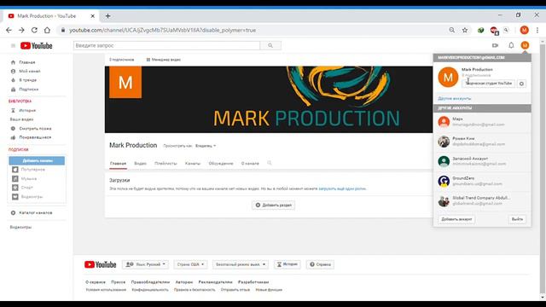Click the green extension icon in toolbar
Image resolution: width=546 pixels, height=307 pixels.
[x=481, y=31]
